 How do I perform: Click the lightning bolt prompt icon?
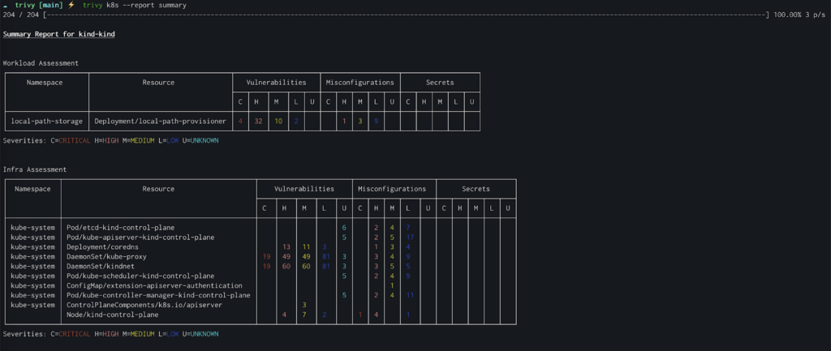pyautogui.click(x=71, y=5)
